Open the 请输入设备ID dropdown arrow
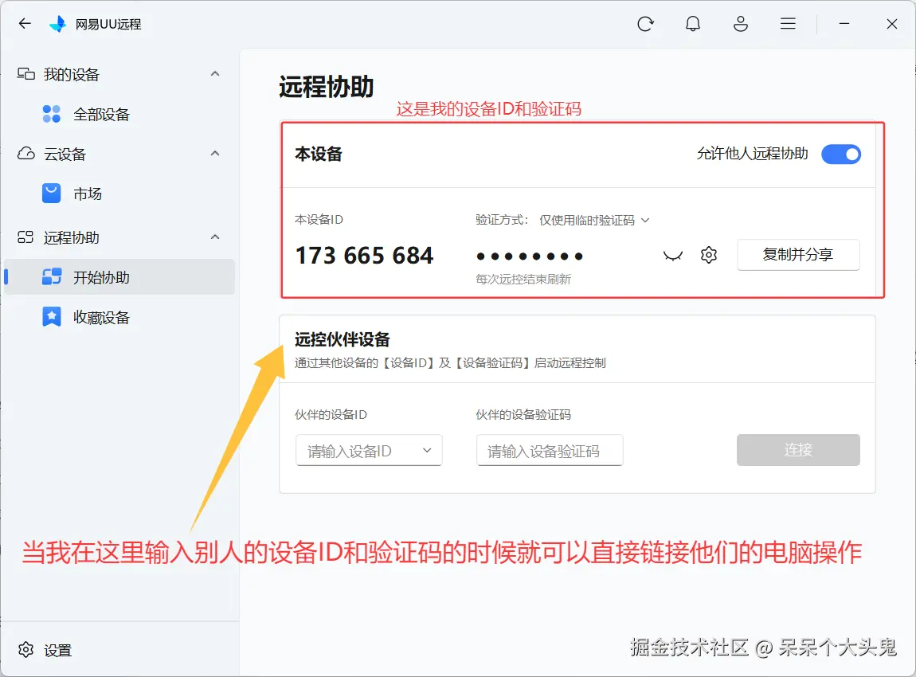The height and width of the screenshot is (677, 916). [x=427, y=450]
